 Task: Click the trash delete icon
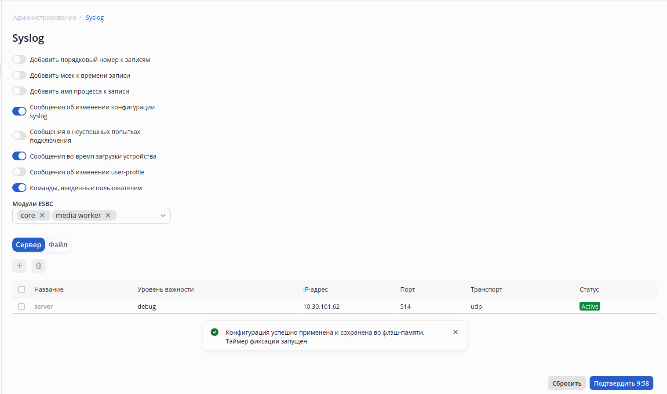pos(39,266)
